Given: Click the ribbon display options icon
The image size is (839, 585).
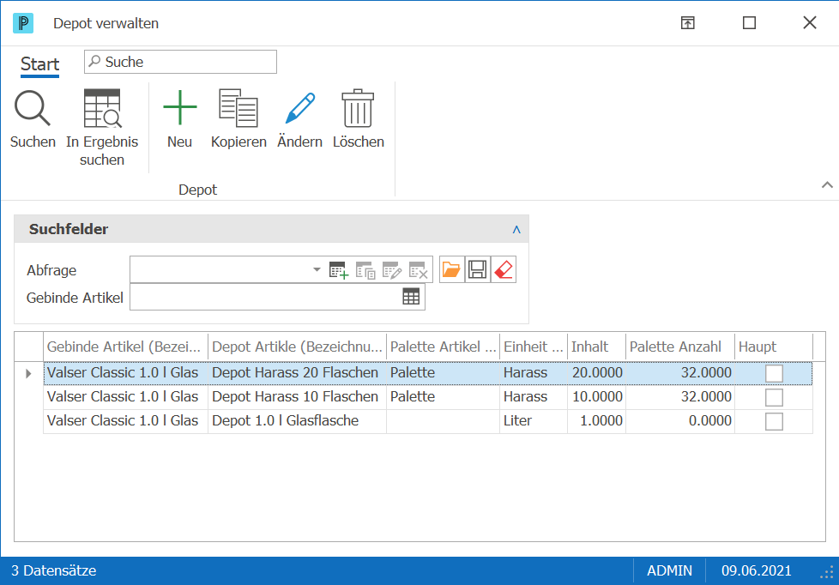Looking at the screenshot, I should pyautogui.click(x=687, y=23).
